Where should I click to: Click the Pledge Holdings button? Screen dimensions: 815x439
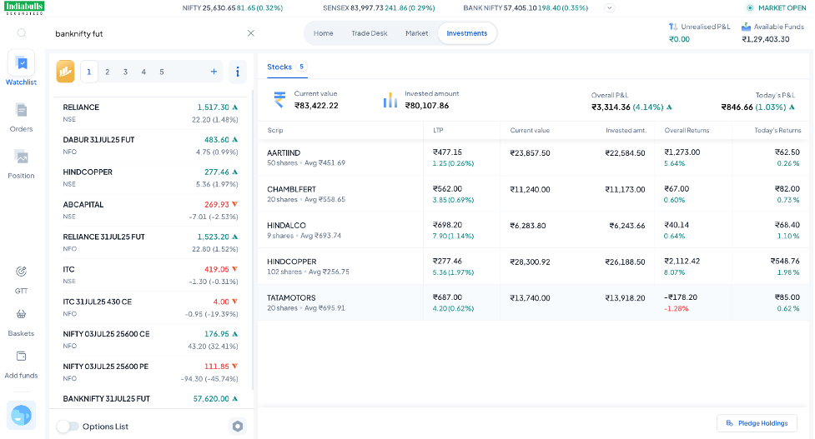[757, 423]
